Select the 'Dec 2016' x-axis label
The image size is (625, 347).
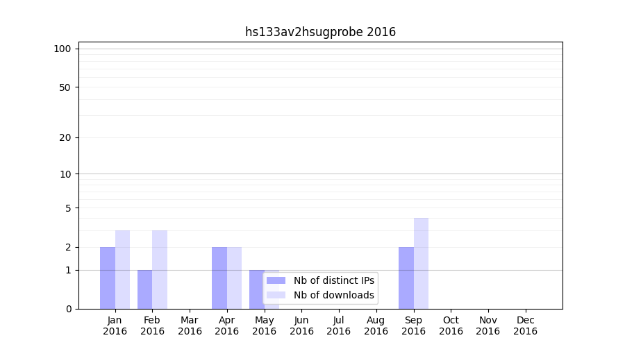pyautogui.click(x=525, y=325)
